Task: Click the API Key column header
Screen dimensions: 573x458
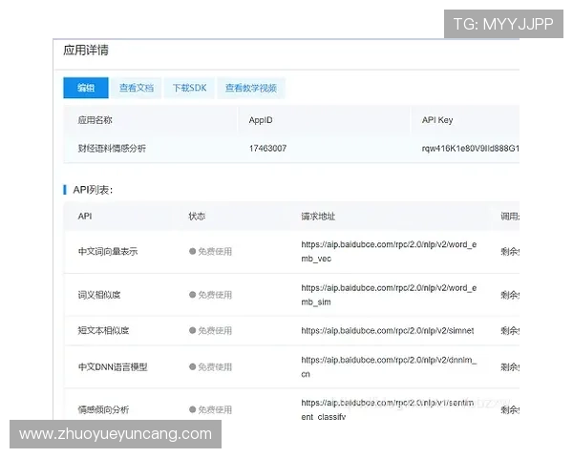Action: [x=437, y=120]
